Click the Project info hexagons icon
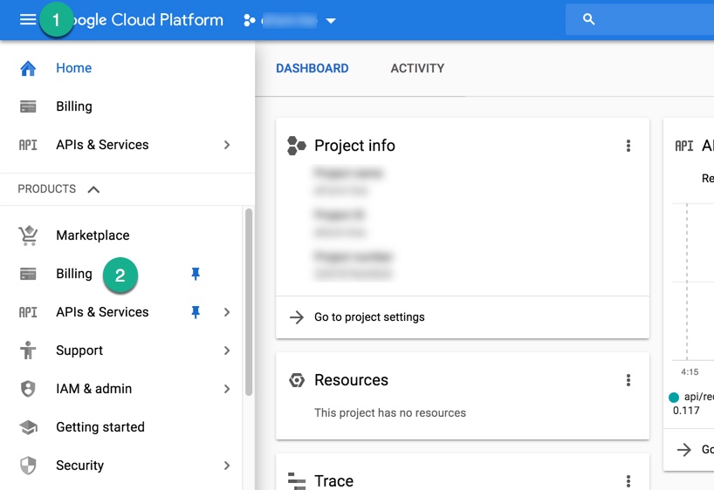The width and height of the screenshot is (714, 490). pos(297,146)
